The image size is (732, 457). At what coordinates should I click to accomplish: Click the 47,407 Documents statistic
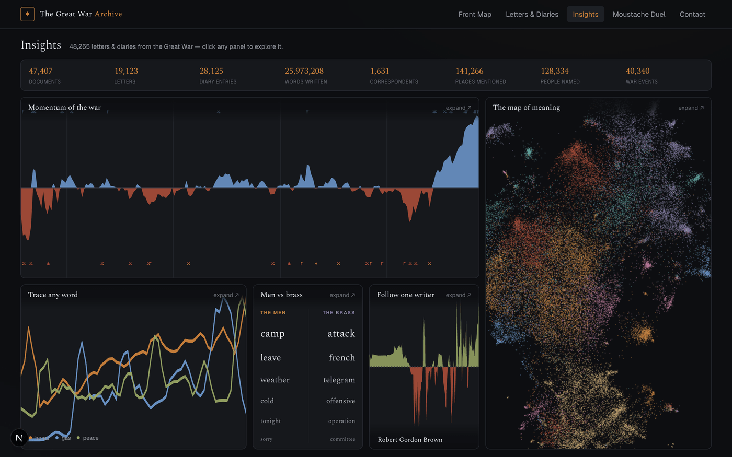pos(44,75)
